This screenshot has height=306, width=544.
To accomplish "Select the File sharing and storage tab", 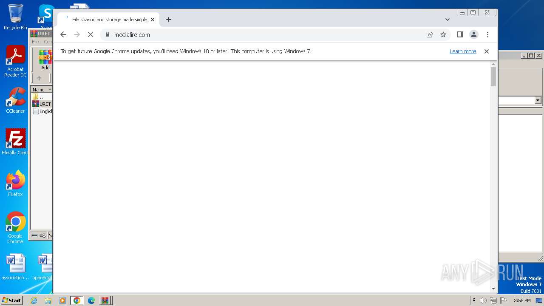I will (x=108, y=20).
